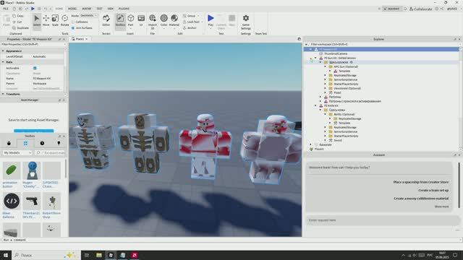Switch to the PLUGINS ribbon tab
The height and width of the screenshot is (260, 463).
[x=124, y=9]
